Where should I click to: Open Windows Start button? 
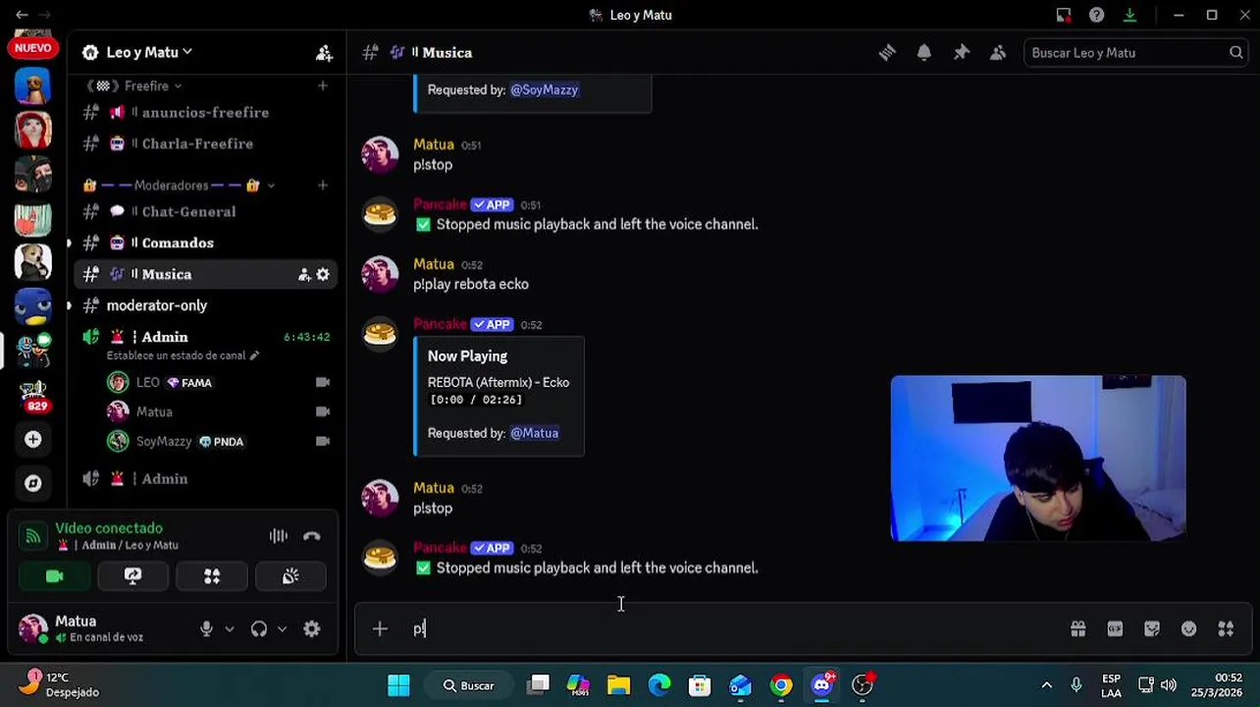pyautogui.click(x=398, y=685)
